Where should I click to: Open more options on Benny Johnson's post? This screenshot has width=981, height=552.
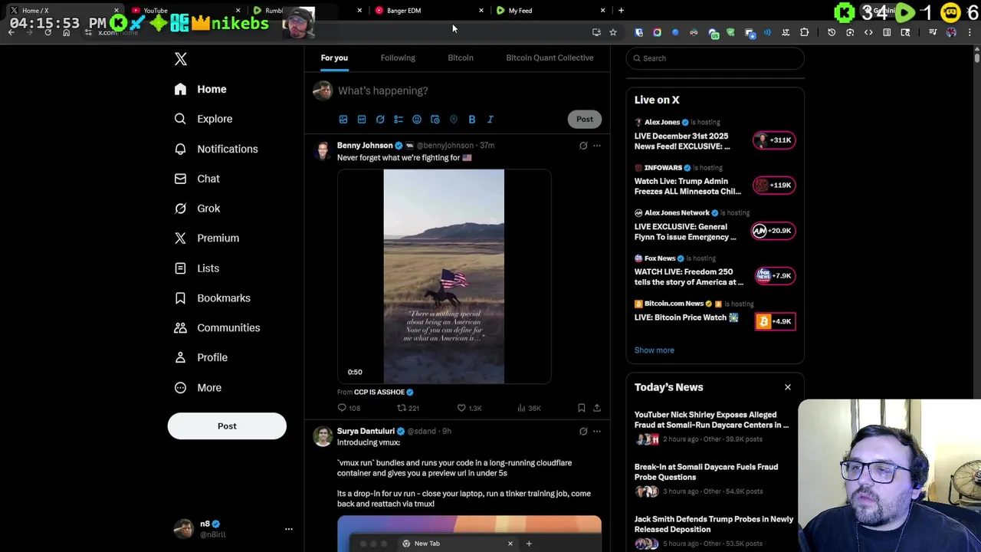[x=597, y=146]
